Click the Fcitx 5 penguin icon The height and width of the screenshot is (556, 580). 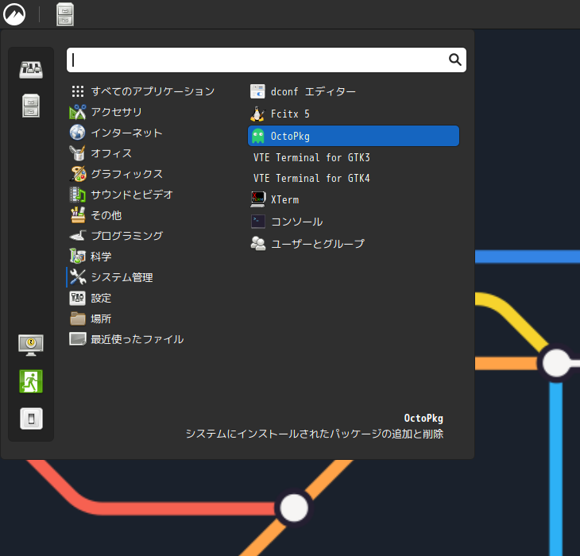pyautogui.click(x=257, y=114)
